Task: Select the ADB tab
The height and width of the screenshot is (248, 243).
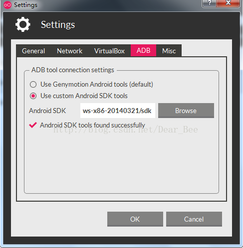Action: click(x=143, y=50)
